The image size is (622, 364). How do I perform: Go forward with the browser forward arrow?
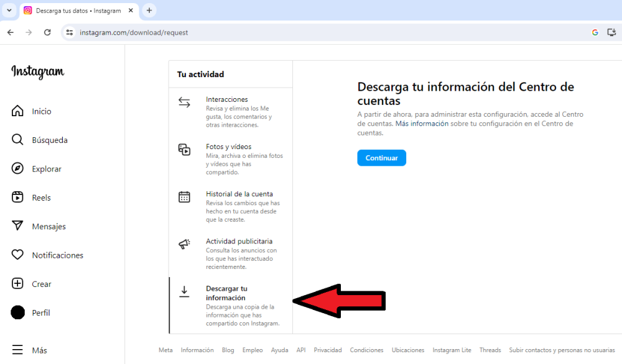29,32
